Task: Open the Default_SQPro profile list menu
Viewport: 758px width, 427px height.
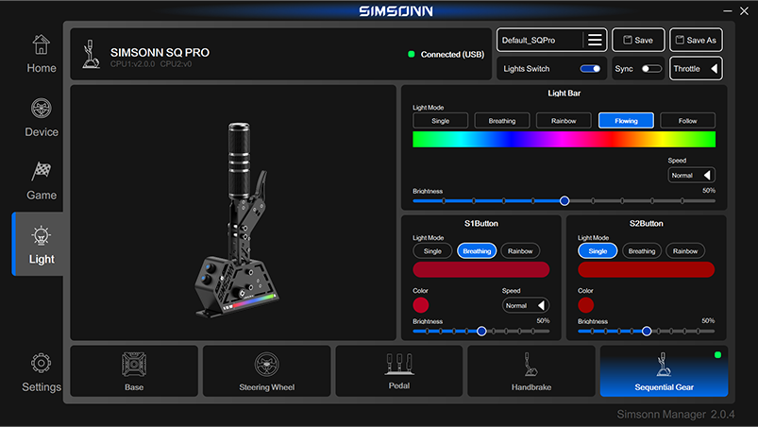Action: tap(595, 40)
